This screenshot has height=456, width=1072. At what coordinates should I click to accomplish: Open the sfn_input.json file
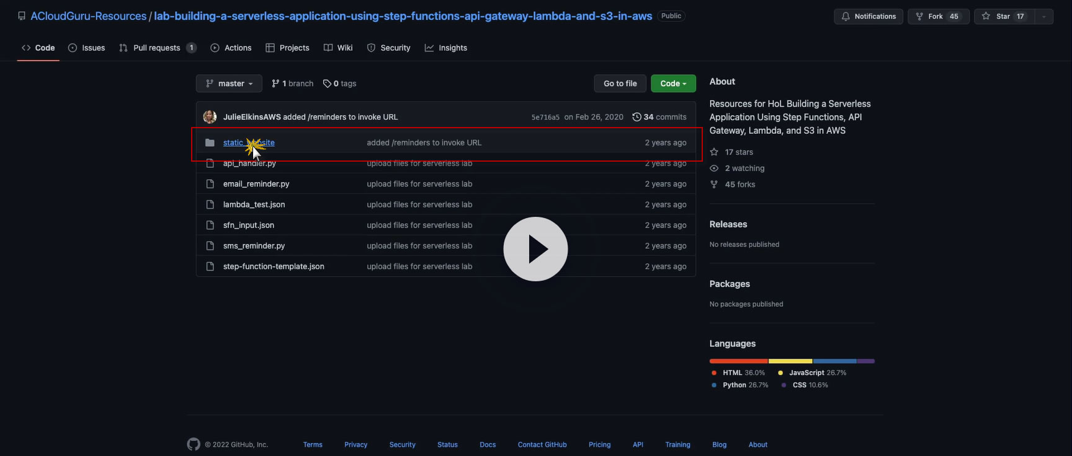[249, 225]
